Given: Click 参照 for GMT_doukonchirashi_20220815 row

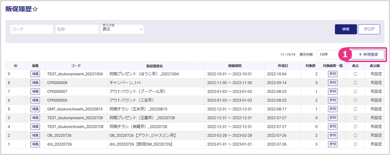Looking at the screenshot, I should click(x=333, y=109).
